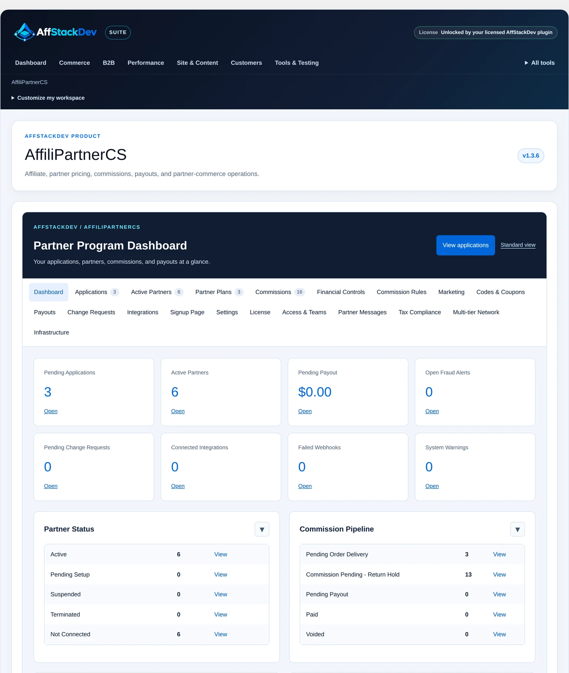Click the View applications button
The width and height of the screenshot is (569, 673).
click(x=466, y=245)
